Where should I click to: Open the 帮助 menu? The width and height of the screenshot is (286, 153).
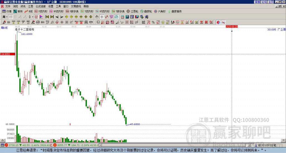tap(86, 6)
